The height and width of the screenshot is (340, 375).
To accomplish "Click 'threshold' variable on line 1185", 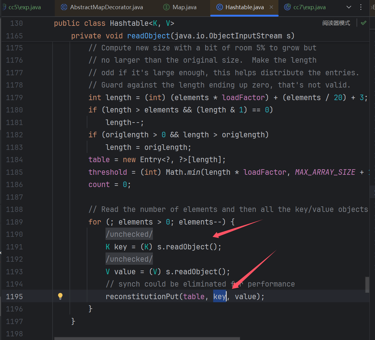I will (108, 172).
